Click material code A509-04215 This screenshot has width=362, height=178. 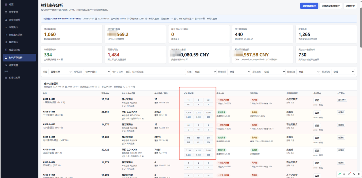pyautogui.click(x=49, y=150)
